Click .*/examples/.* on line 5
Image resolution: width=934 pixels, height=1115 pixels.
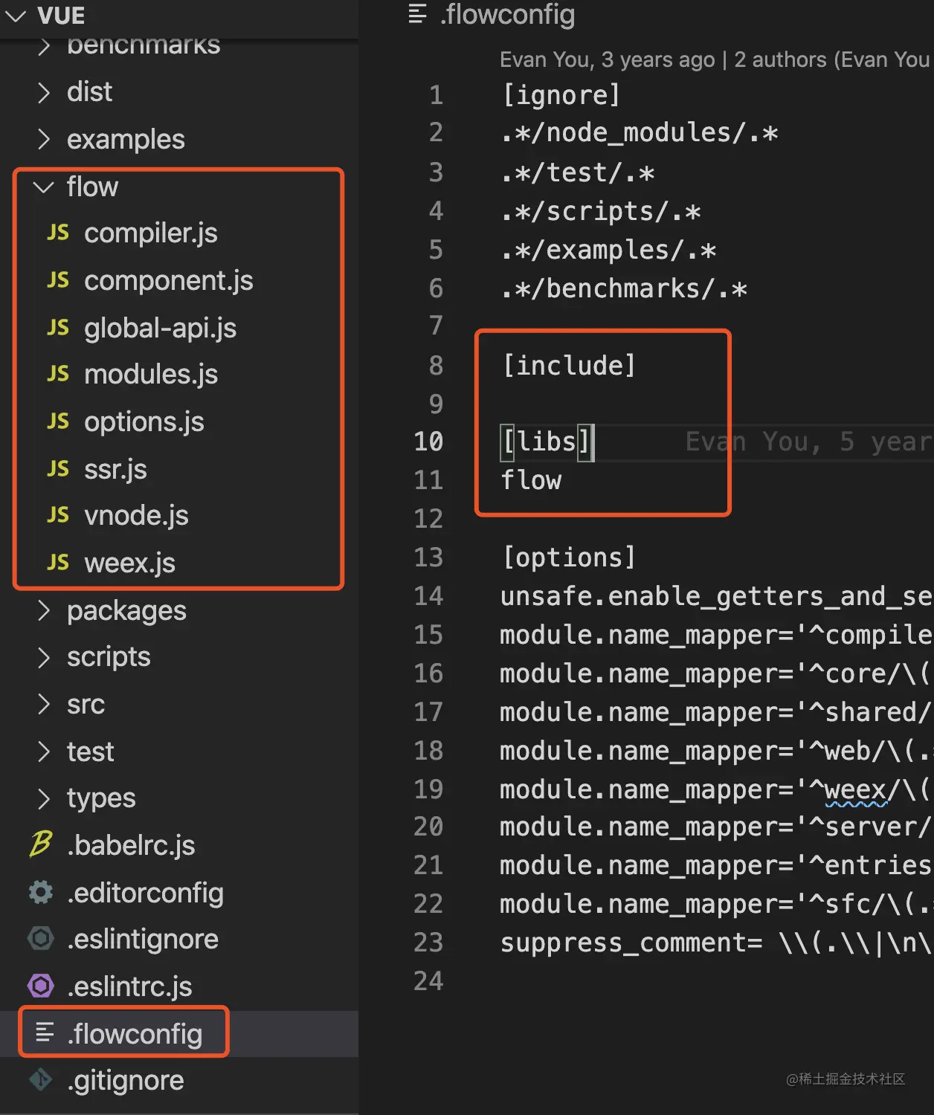coord(609,251)
